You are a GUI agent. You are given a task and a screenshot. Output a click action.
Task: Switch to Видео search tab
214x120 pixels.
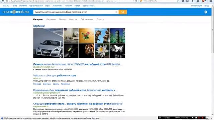coord(62,19)
